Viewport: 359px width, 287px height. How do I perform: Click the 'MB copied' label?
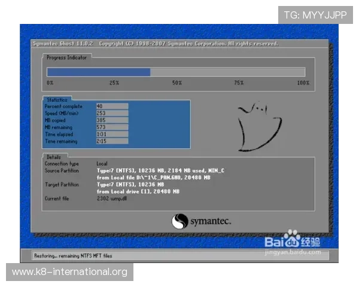[55, 120]
